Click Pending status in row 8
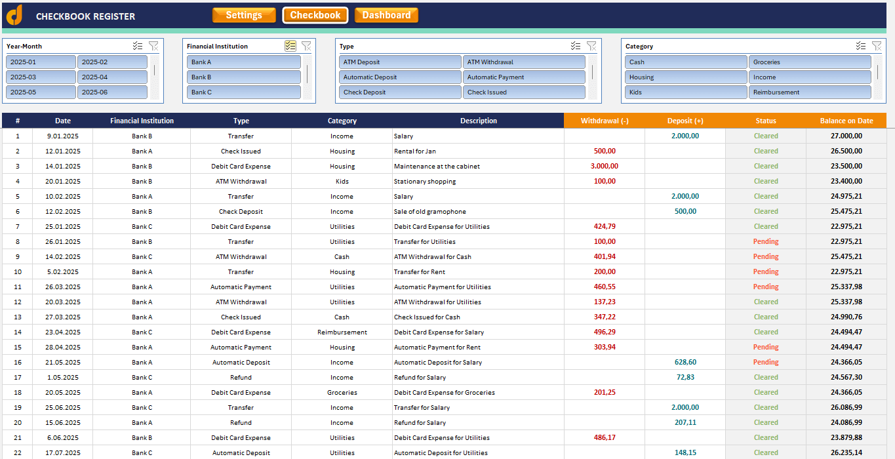 tap(766, 242)
